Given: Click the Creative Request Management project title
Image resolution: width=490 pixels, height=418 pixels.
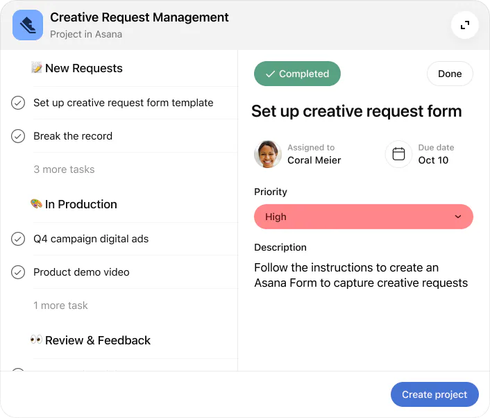Looking at the screenshot, I should click(x=140, y=17).
